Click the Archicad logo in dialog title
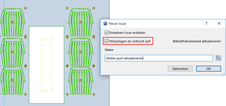Screen dimensions: 226x106 (105, 23)
